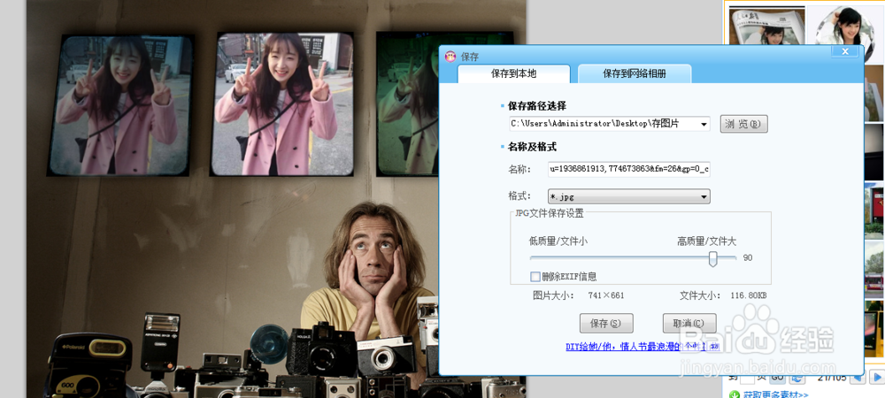Click the green download icon beside 获取更多素材
885x398 pixels.
click(x=734, y=394)
